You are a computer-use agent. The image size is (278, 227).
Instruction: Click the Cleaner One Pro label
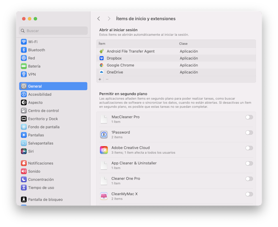click(126, 178)
